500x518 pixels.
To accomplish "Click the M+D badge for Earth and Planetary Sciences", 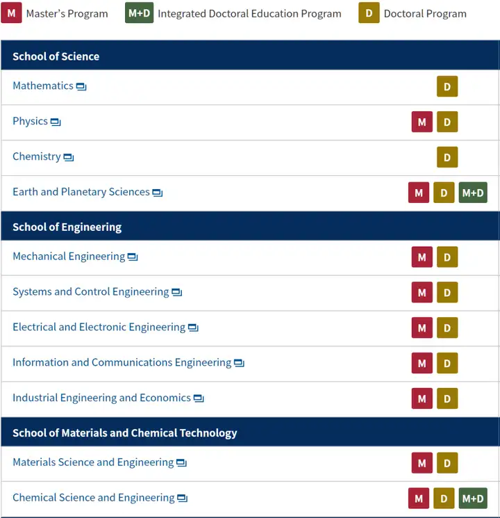I will pos(473,193).
